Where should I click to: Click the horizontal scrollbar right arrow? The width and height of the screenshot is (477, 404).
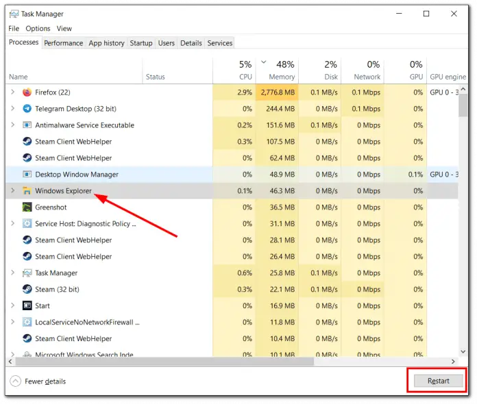tap(453, 362)
